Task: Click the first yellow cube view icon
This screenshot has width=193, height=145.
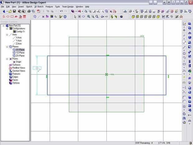Action: tap(133, 17)
